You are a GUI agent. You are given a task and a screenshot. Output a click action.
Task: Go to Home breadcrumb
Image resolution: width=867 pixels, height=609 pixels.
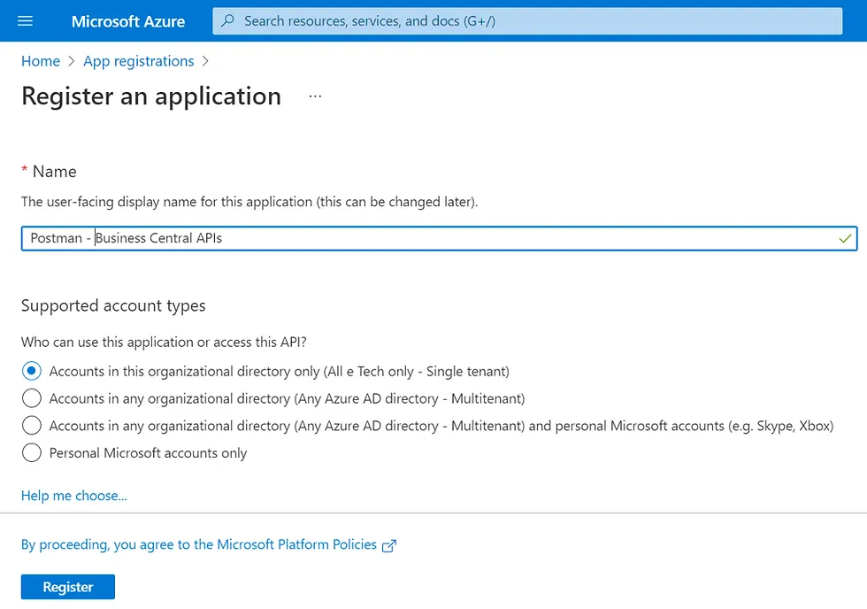[x=41, y=61]
